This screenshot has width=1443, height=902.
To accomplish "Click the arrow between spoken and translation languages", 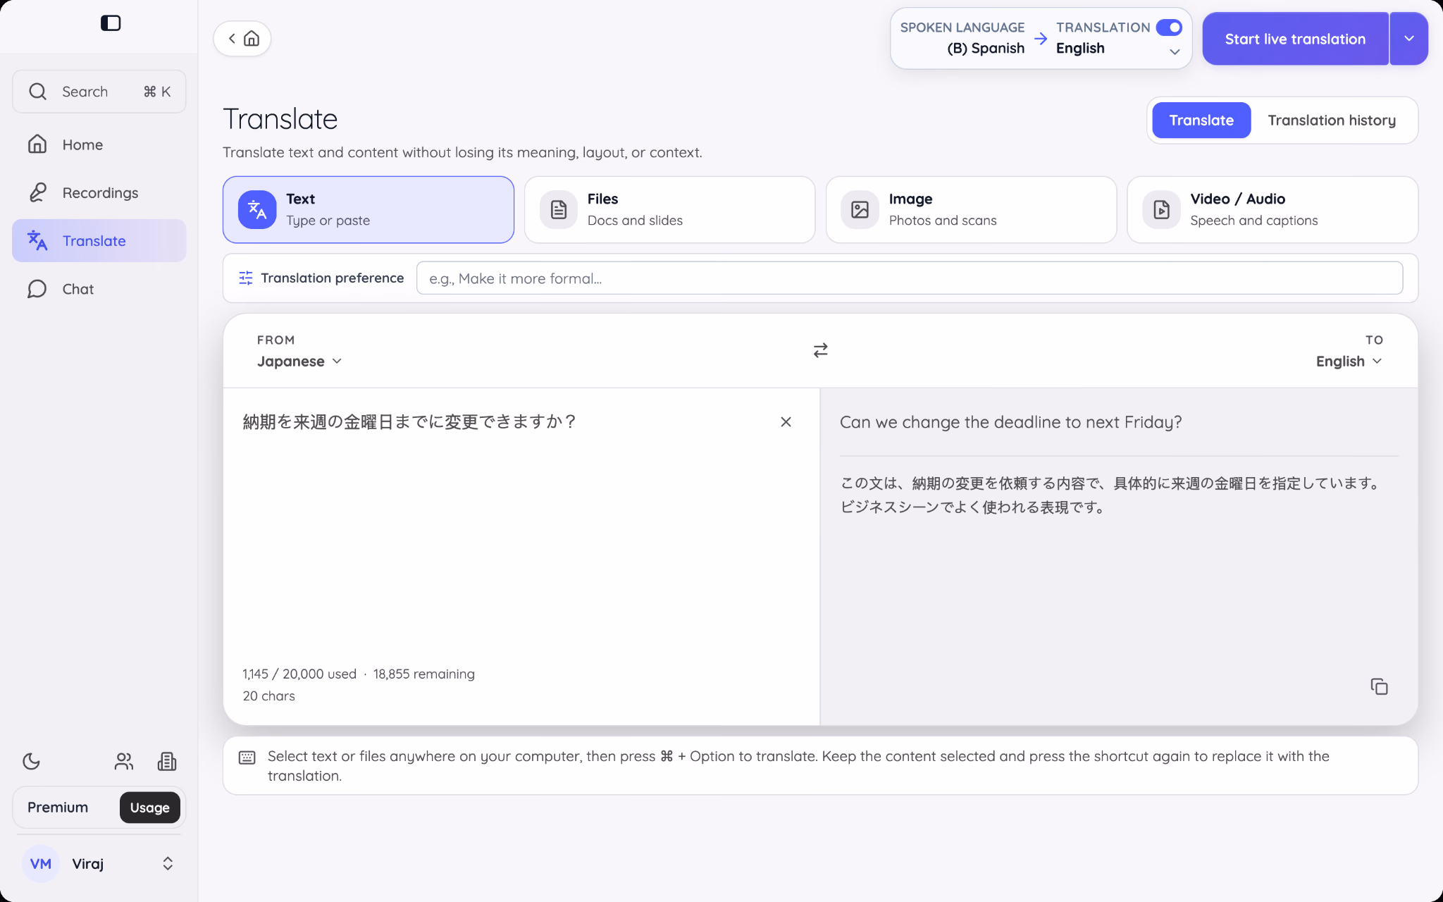I will point(1041,38).
